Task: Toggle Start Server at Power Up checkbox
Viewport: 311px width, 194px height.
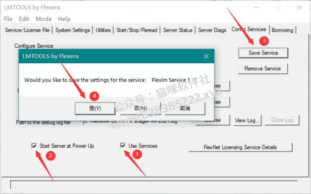Action: pos(34,146)
